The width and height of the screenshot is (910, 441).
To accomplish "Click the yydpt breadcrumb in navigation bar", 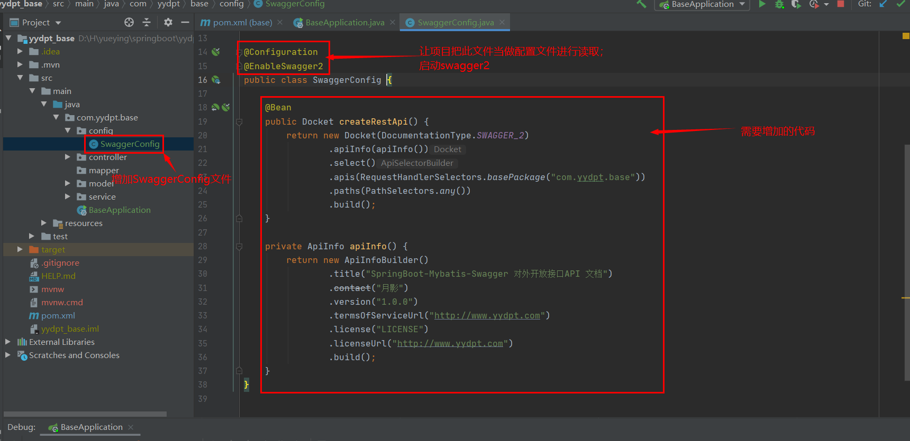I will pos(168,4).
